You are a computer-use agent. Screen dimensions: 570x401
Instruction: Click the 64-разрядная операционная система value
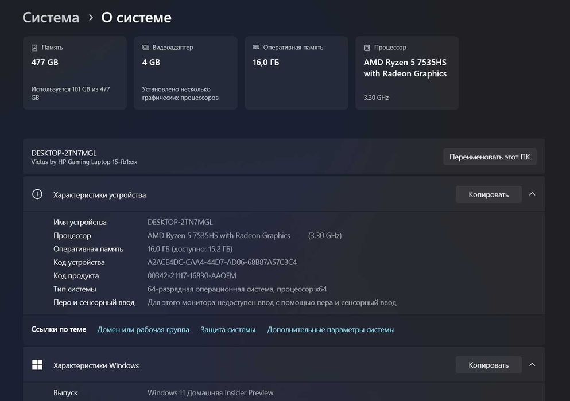237,289
